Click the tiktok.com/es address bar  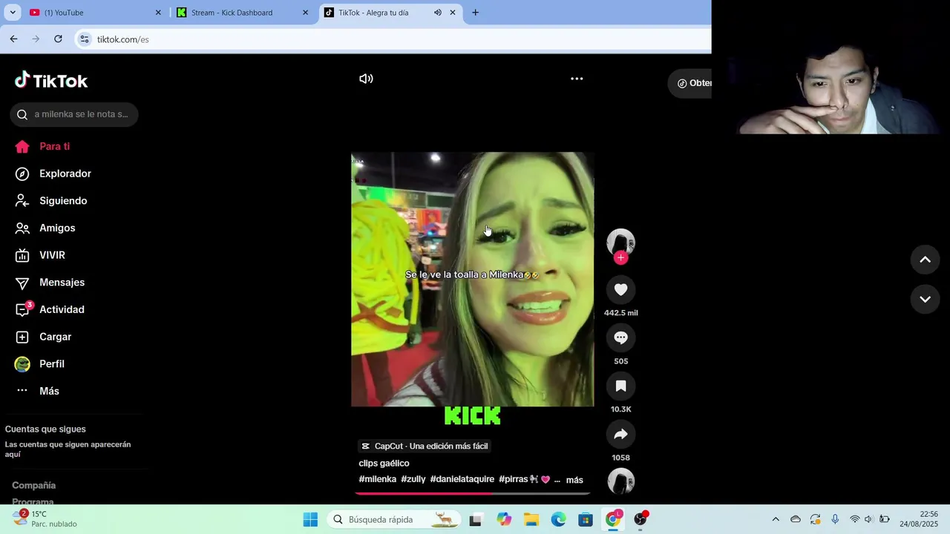click(393, 39)
